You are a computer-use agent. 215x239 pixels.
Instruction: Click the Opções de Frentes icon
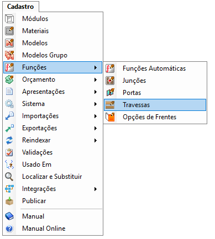[x=110, y=117]
